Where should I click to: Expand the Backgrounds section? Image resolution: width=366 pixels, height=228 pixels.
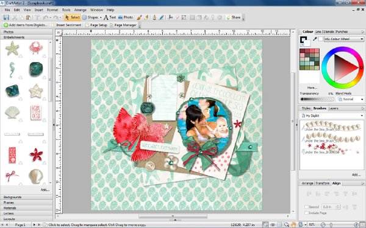[26, 197]
